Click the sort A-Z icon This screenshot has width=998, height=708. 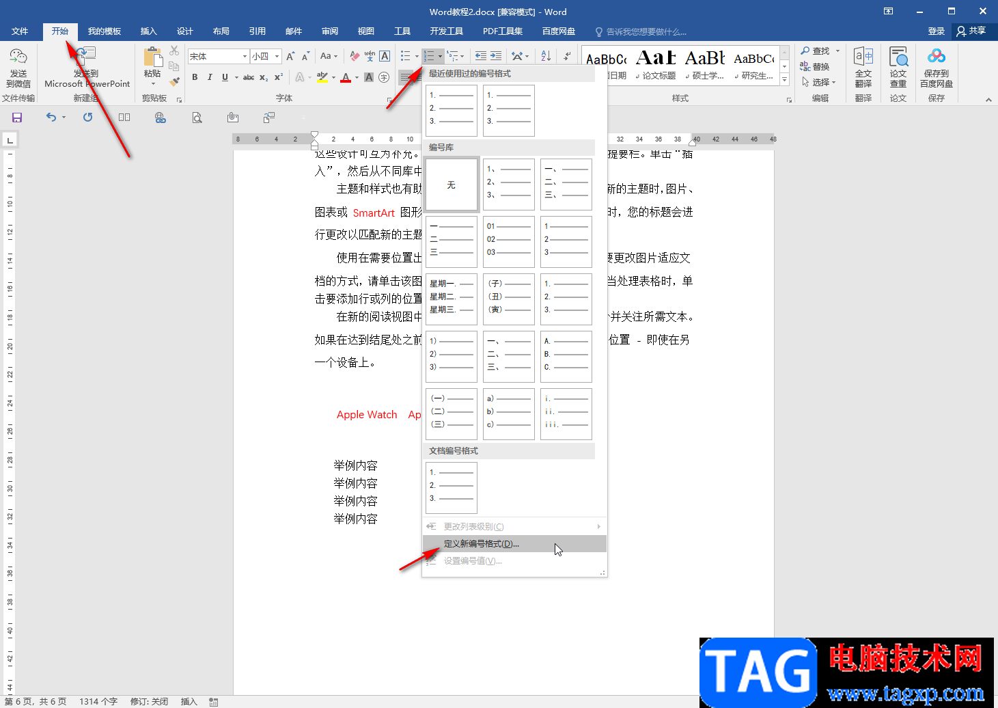tap(546, 56)
